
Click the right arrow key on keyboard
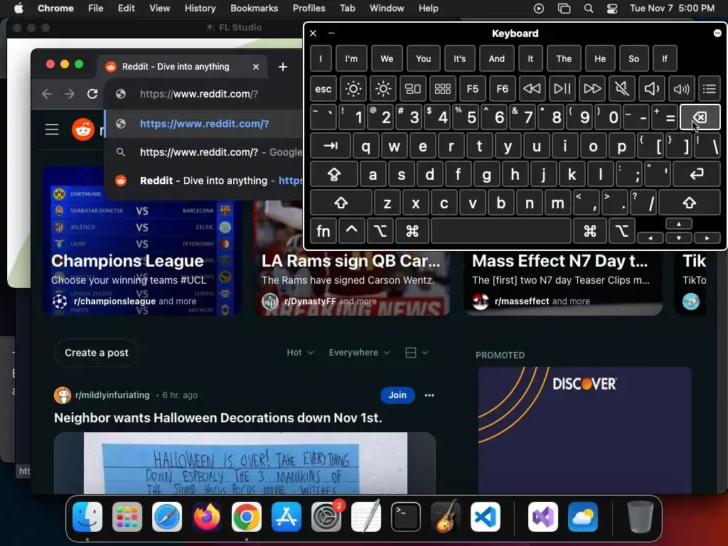[707, 237]
